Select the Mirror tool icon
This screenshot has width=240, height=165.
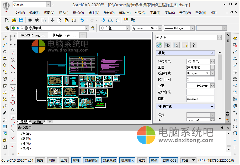point(235,58)
